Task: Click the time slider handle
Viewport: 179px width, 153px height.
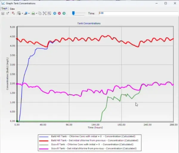Action: pyautogui.click(x=73, y=13)
